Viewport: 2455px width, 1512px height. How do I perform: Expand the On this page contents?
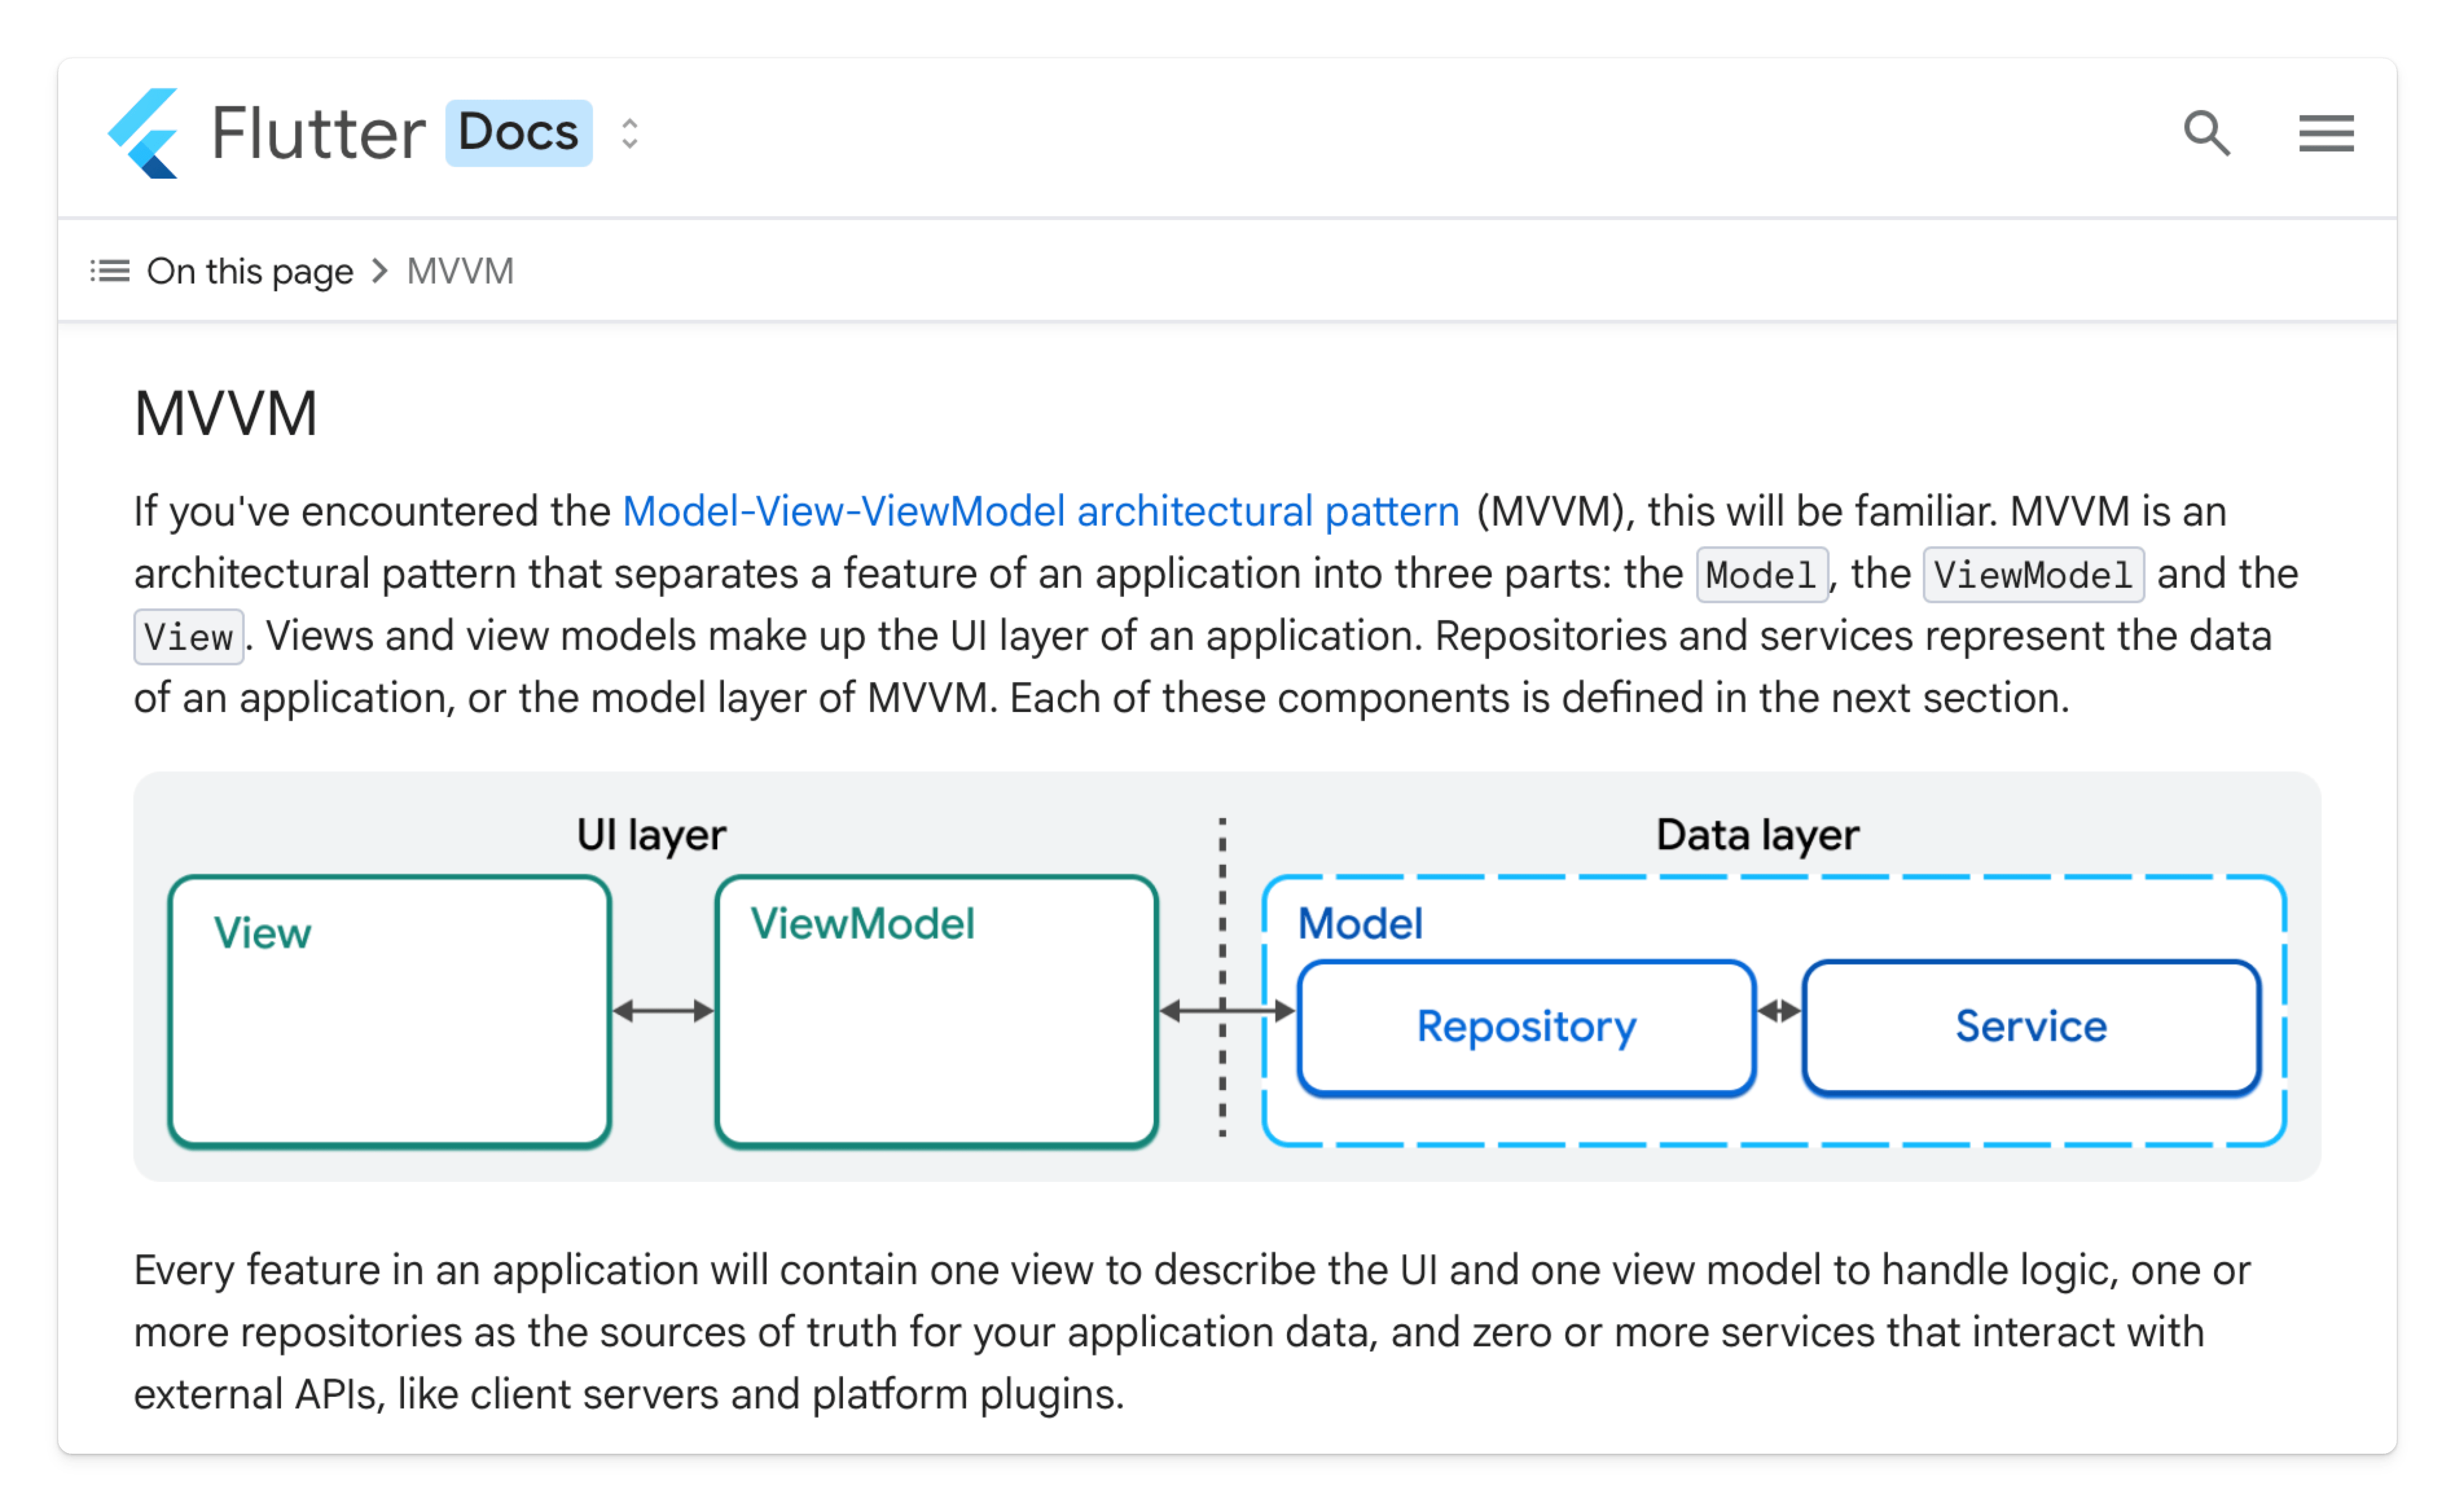pyautogui.click(x=249, y=271)
